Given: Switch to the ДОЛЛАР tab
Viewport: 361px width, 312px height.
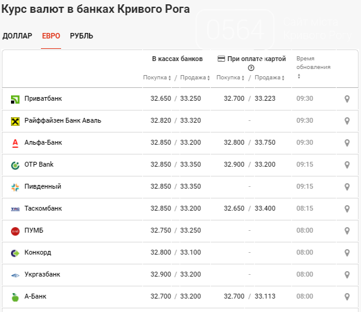Looking at the screenshot, I should point(17,36).
